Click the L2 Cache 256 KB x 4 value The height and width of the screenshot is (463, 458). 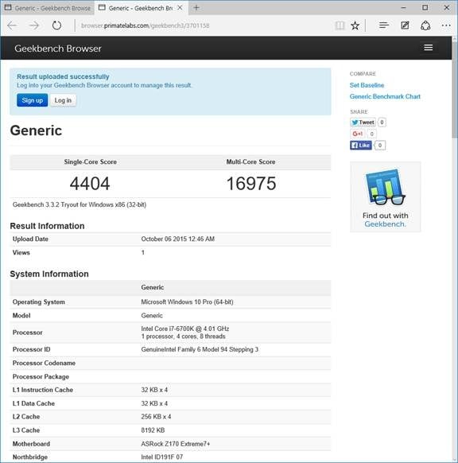coord(156,417)
